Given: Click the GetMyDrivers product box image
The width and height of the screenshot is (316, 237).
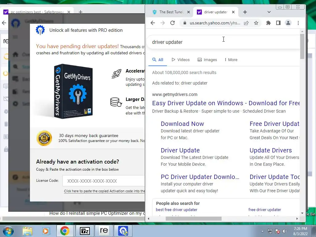Looking at the screenshot, I should tap(73, 91).
